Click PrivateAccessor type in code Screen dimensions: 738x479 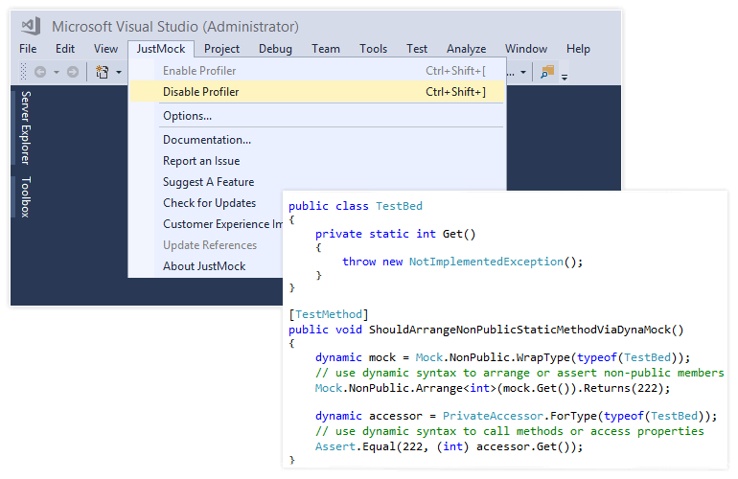coord(493,416)
